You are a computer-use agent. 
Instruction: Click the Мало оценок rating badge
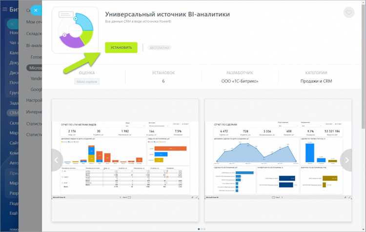pyautogui.click(x=87, y=81)
